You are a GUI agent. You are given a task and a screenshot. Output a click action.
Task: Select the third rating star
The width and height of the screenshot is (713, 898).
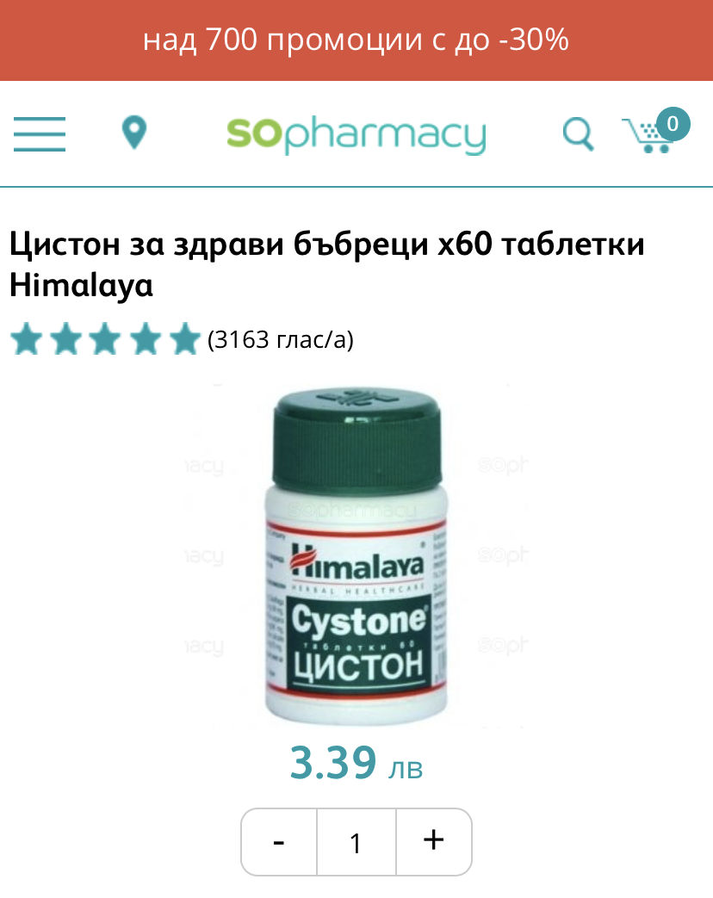pos(106,339)
